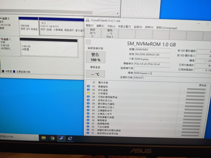Click the serial field SM_ROM_DEFAULT_SN
Viewport: 211px width, 158px height.
[x=152, y=54]
